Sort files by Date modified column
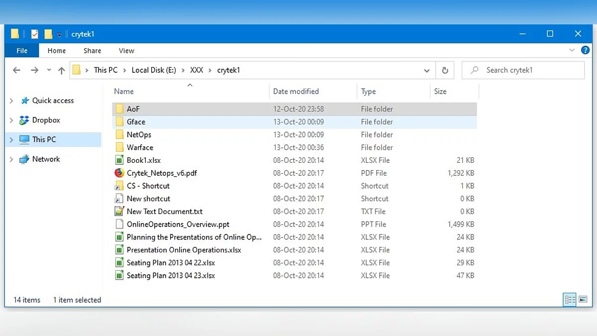This screenshot has width=597, height=336. pyautogui.click(x=296, y=91)
